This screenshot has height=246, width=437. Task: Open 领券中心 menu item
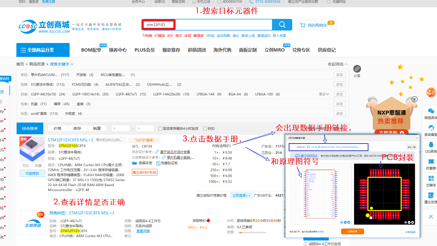pyautogui.click(x=118, y=50)
